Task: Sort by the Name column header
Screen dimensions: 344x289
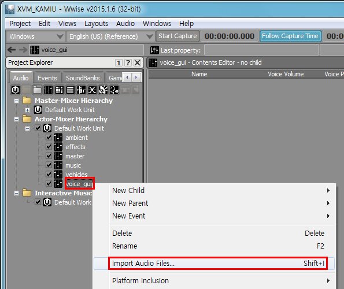Action: (199, 74)
